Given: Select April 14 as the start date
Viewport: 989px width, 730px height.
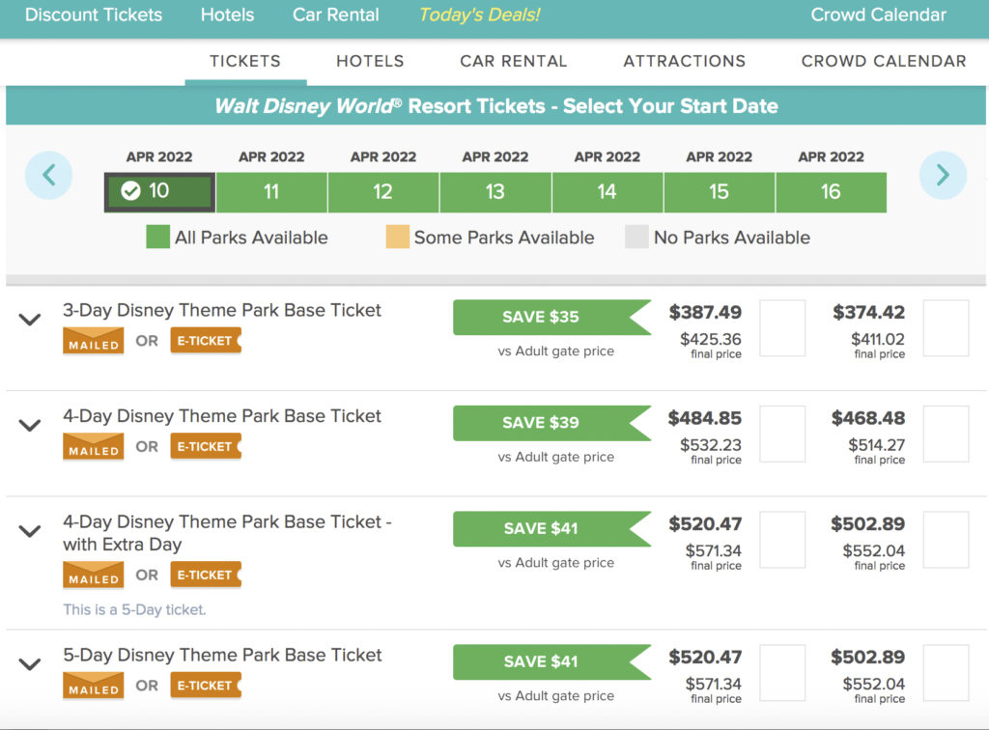Looking at the screenshot, I should pyautogui.click(x=607, y=192).
